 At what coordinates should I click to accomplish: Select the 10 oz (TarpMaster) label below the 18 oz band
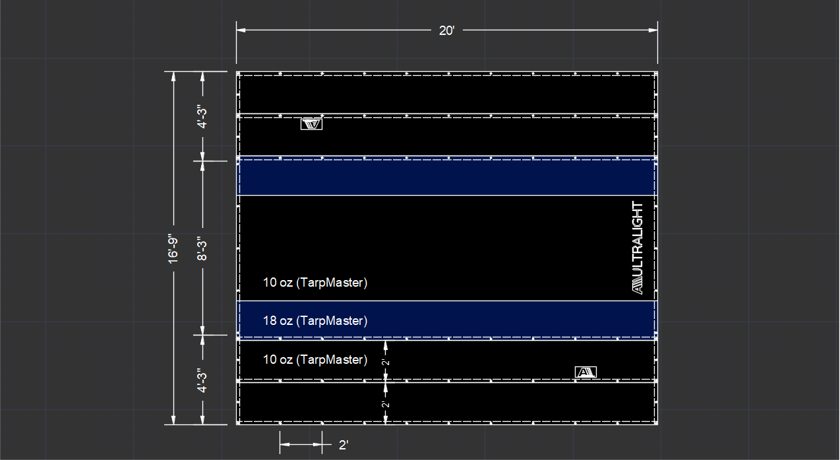[x=315, y=360]
